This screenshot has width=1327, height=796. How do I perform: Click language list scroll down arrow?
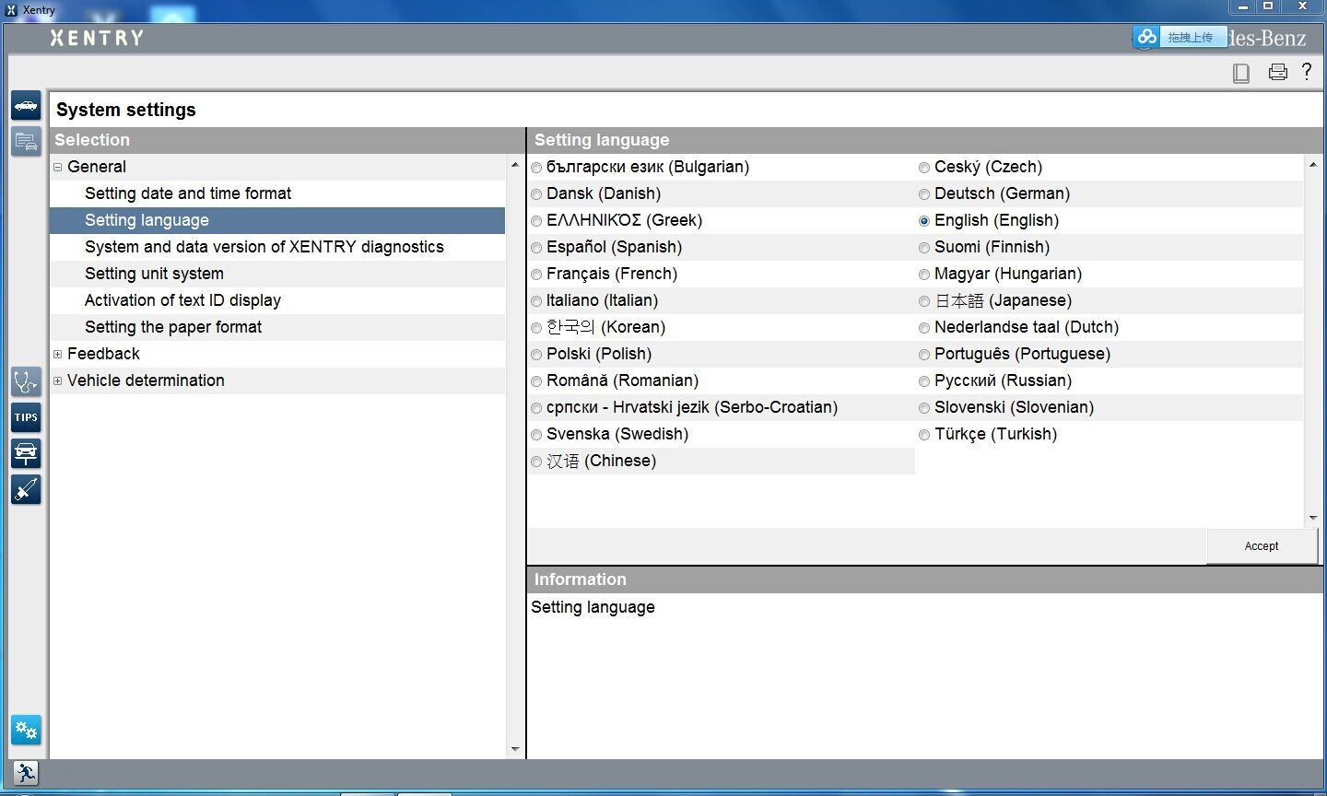pos(1313,518)
